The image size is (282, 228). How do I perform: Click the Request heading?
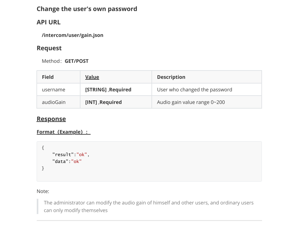click(x=49, y=48)
